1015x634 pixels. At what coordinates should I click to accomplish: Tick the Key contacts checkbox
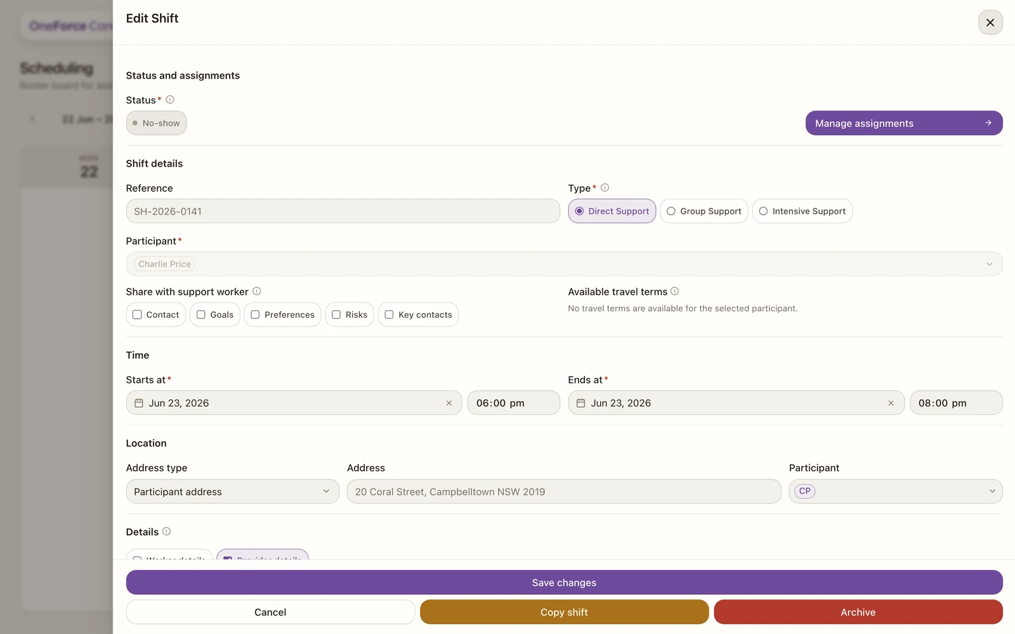click(x=389, y=314)
